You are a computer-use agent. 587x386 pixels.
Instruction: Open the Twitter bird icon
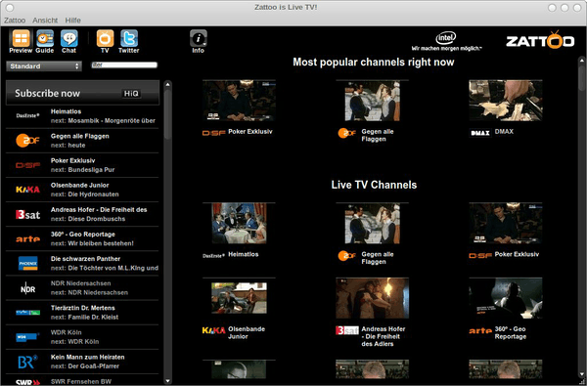pos(129,38)
